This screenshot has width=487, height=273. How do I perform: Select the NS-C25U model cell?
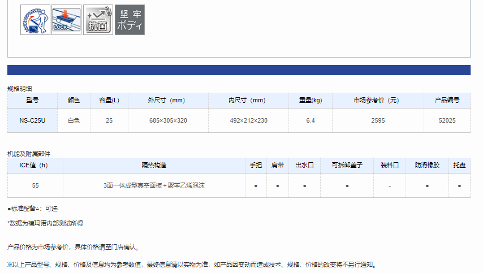pyautogui.click(x=32, y=120)
